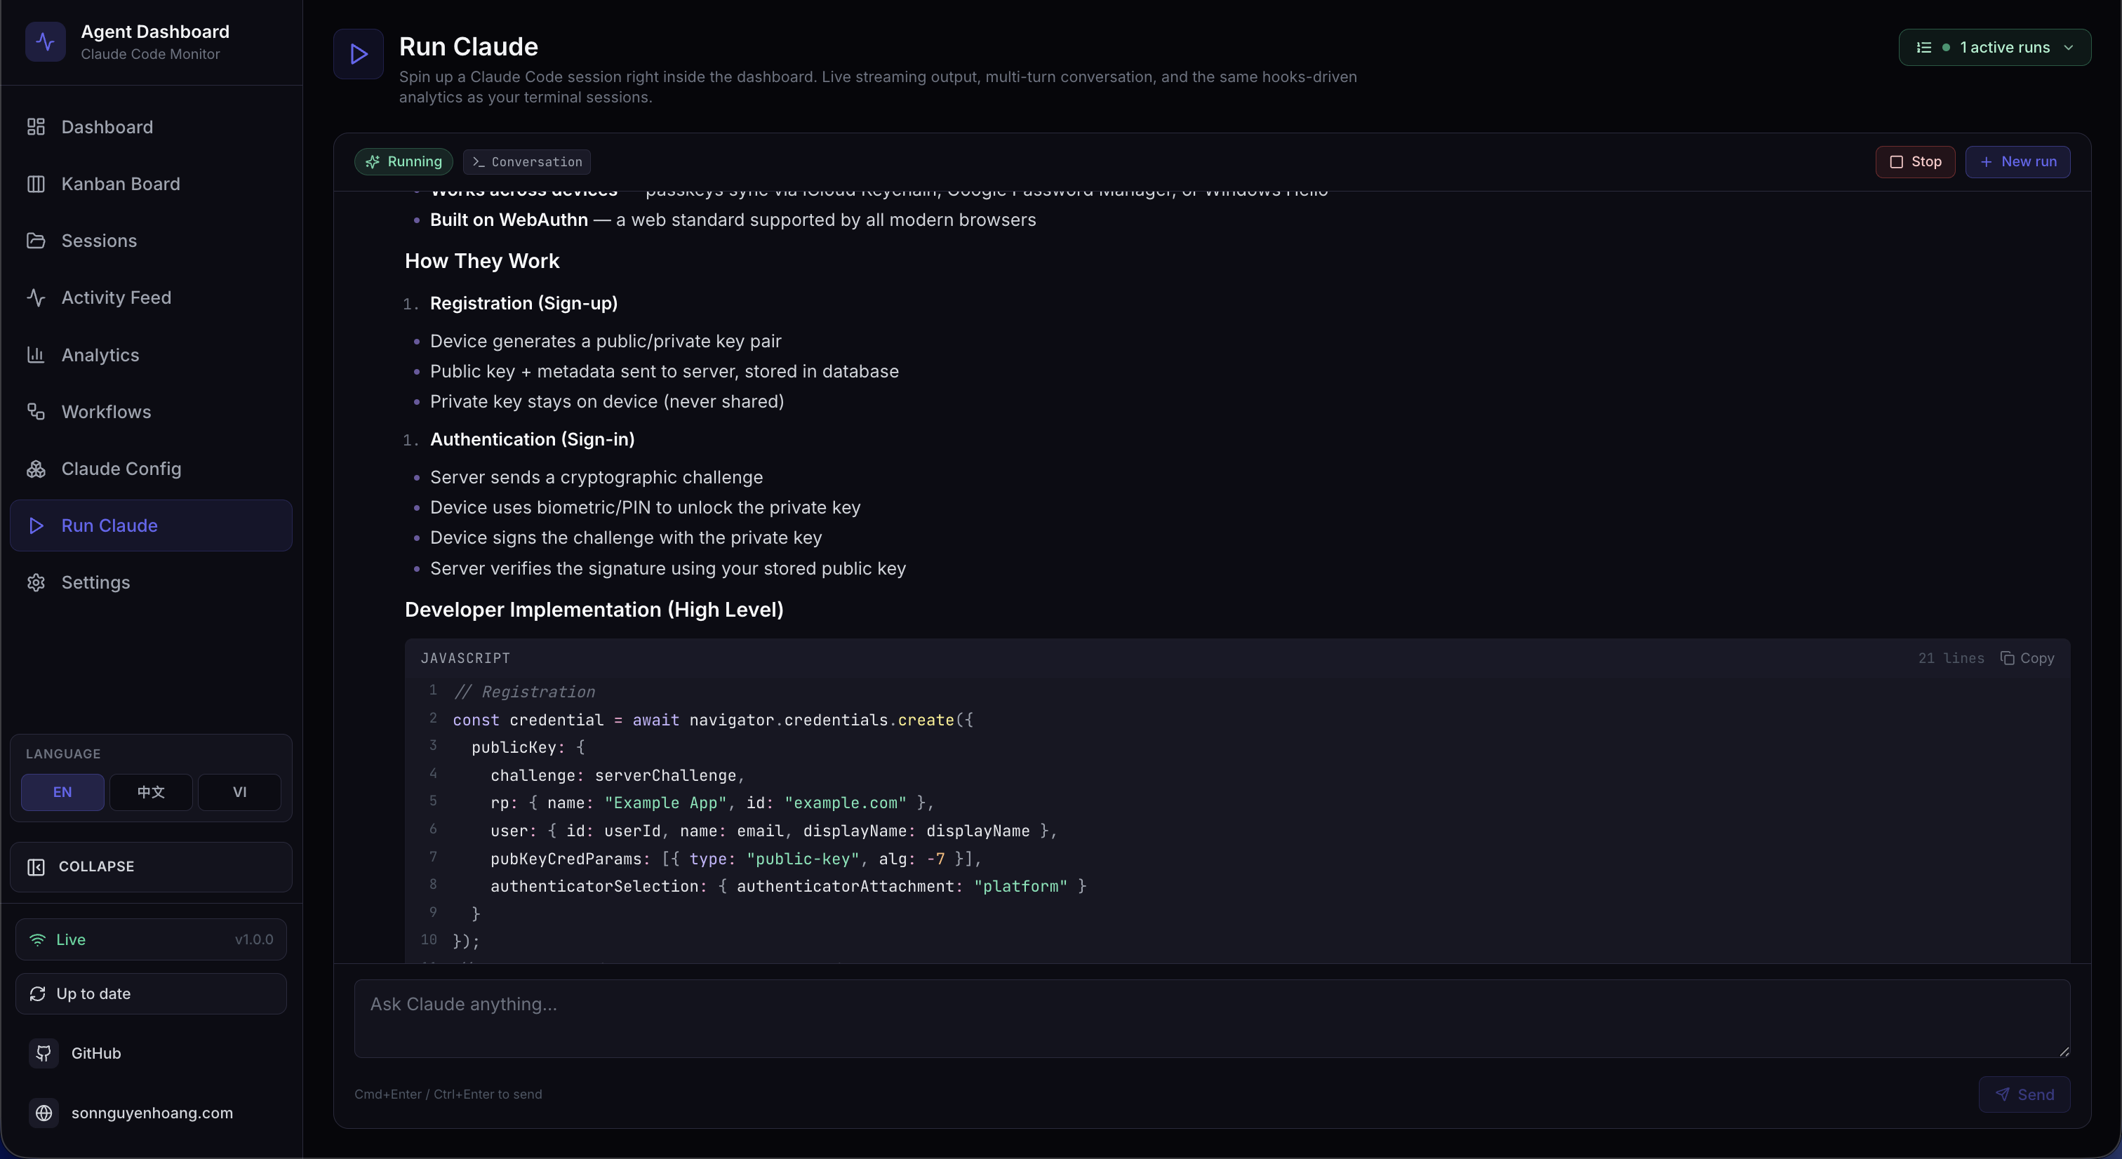The image size is (2122, 1159).
Task: Click the Claude Config icon
Action: pyautogui.click(x=35, y=469)
